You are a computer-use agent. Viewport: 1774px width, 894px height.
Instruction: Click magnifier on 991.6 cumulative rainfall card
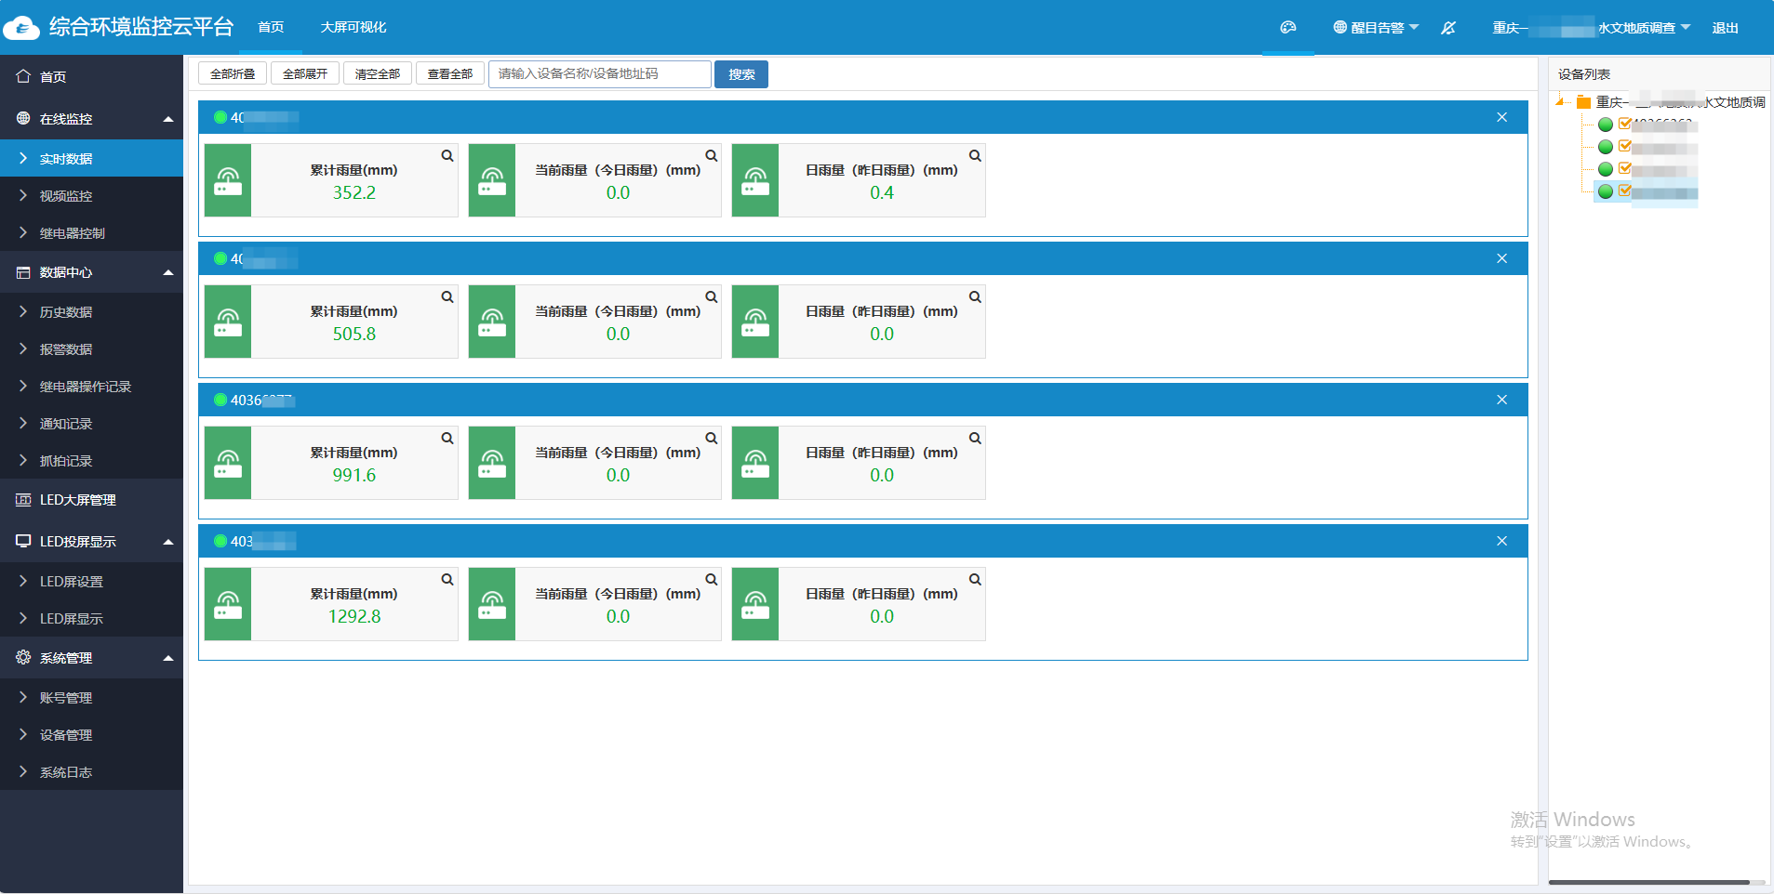[x=447, y=439]
